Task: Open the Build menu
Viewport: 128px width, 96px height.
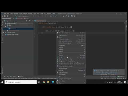Action: pos(35,13)
